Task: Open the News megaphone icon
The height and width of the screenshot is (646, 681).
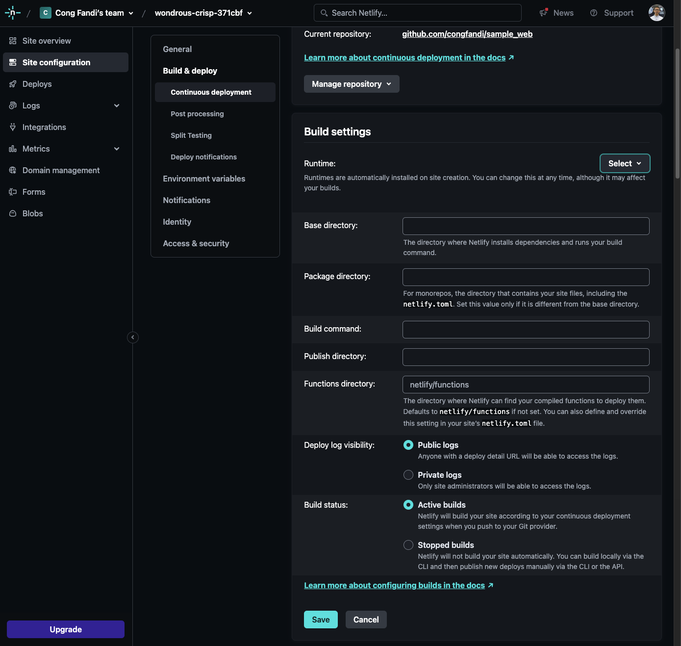Action: pos(543,13)
